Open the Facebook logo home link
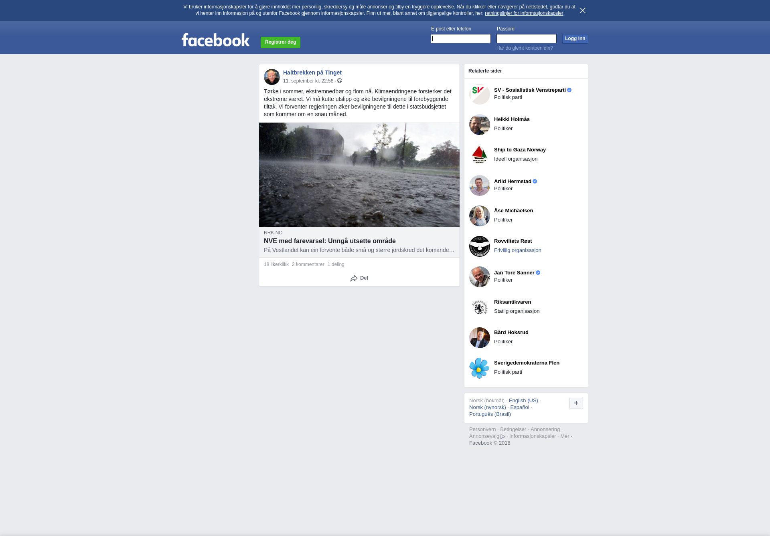Viewport: 770px width, 536px height. coord(216,40)
